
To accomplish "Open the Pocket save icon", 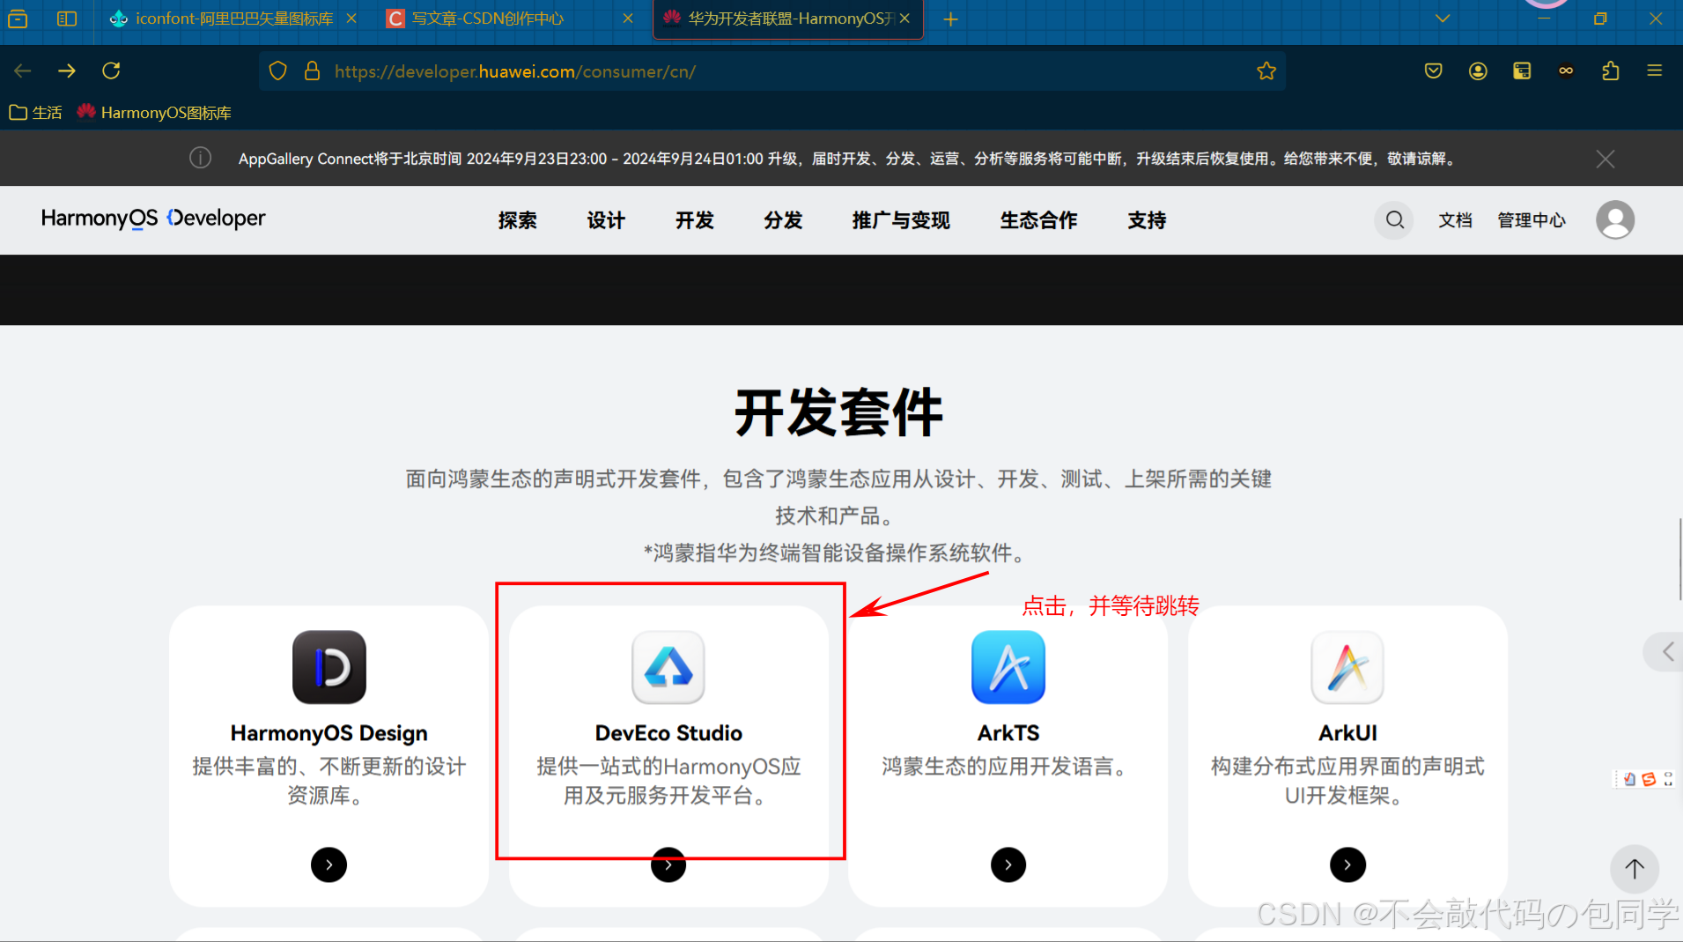I will [x=1434, y=70].
